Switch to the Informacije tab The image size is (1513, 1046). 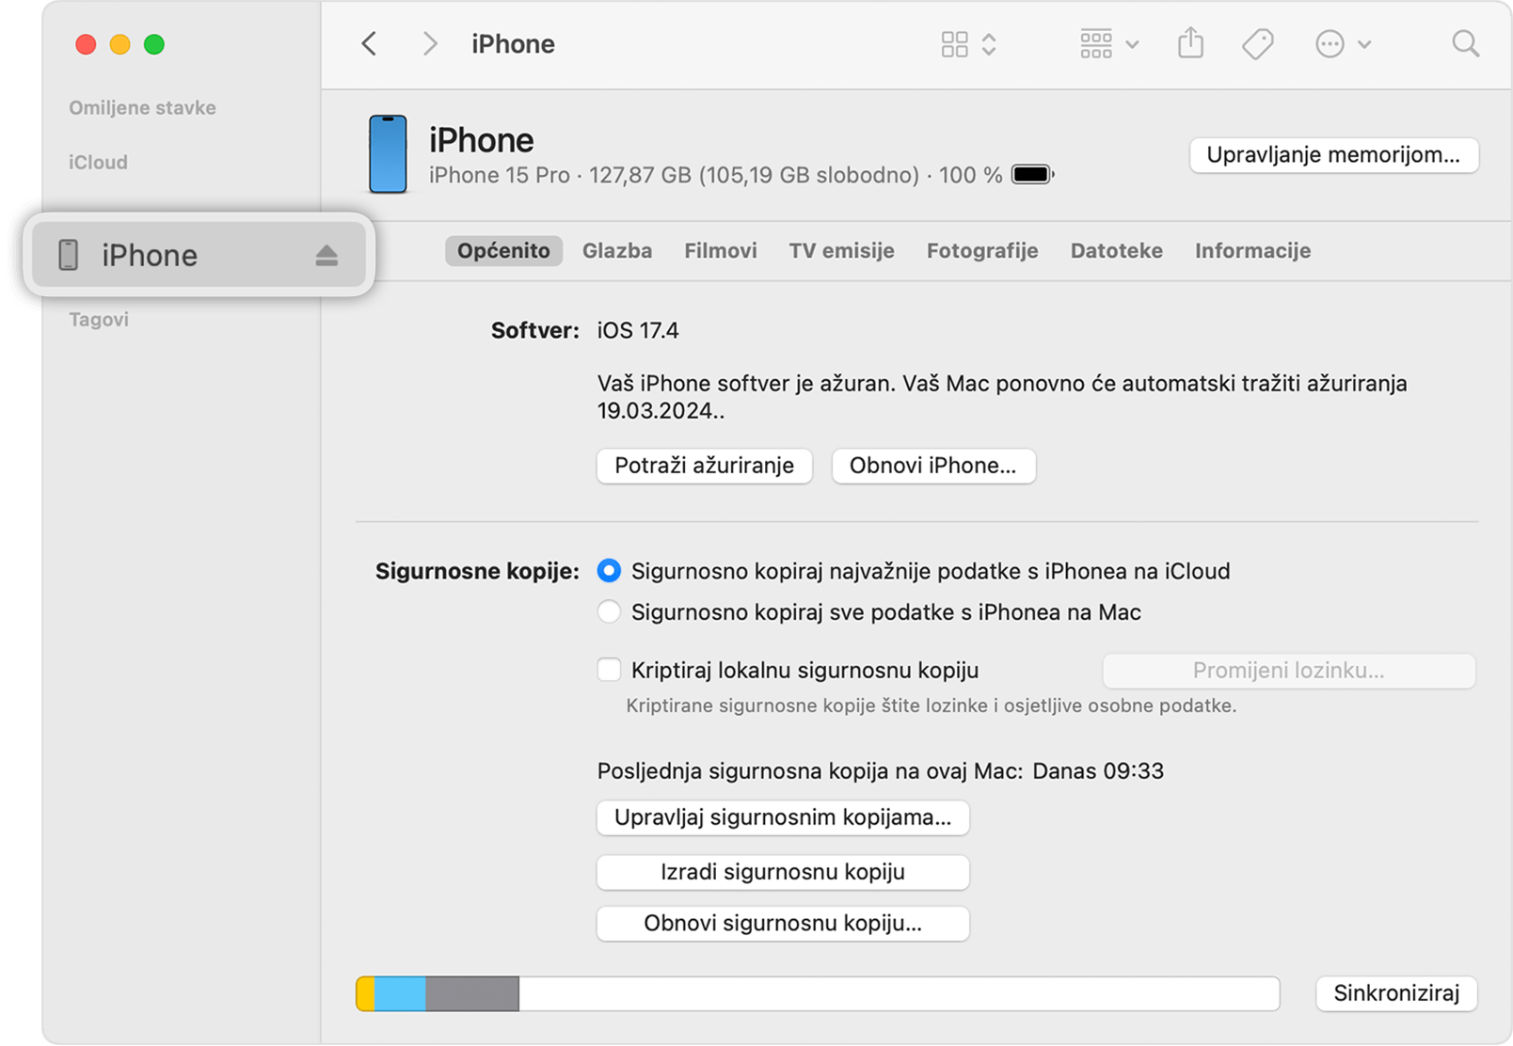tap(1253, 251)
